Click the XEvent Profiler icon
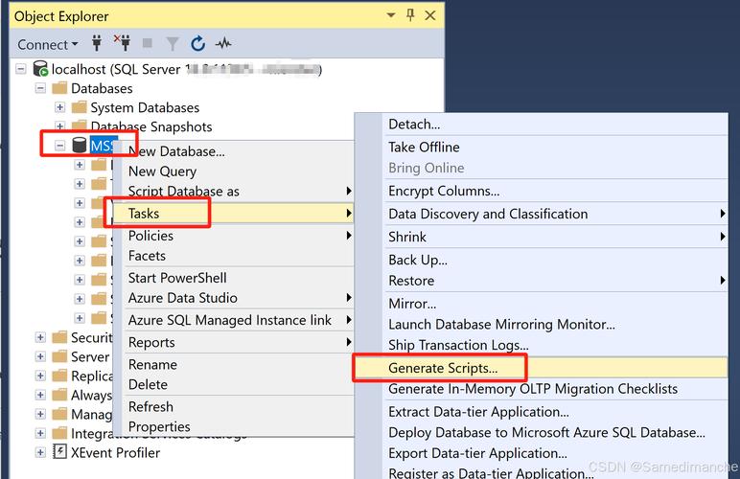 click(x=60, y=452)
